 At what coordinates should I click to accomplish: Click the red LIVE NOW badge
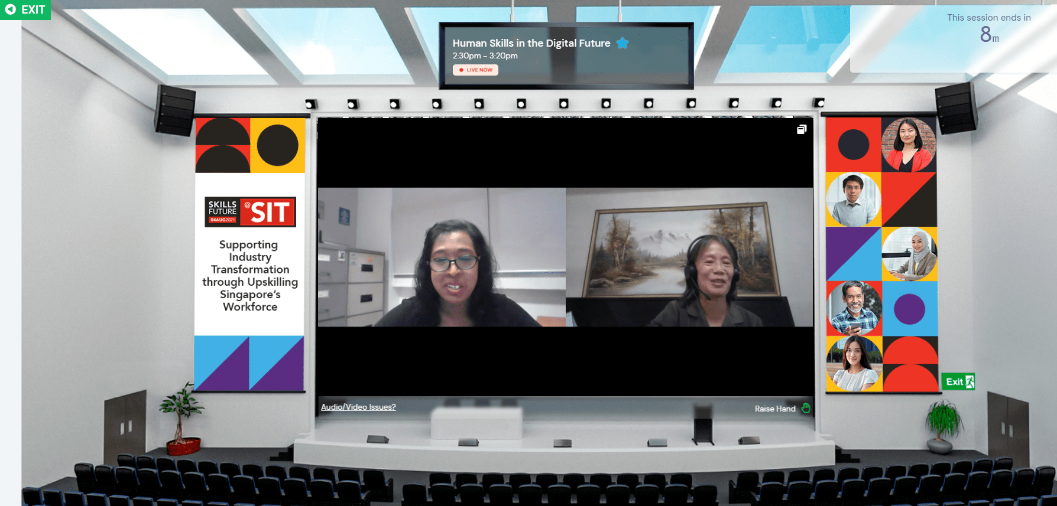coord(475,70)
